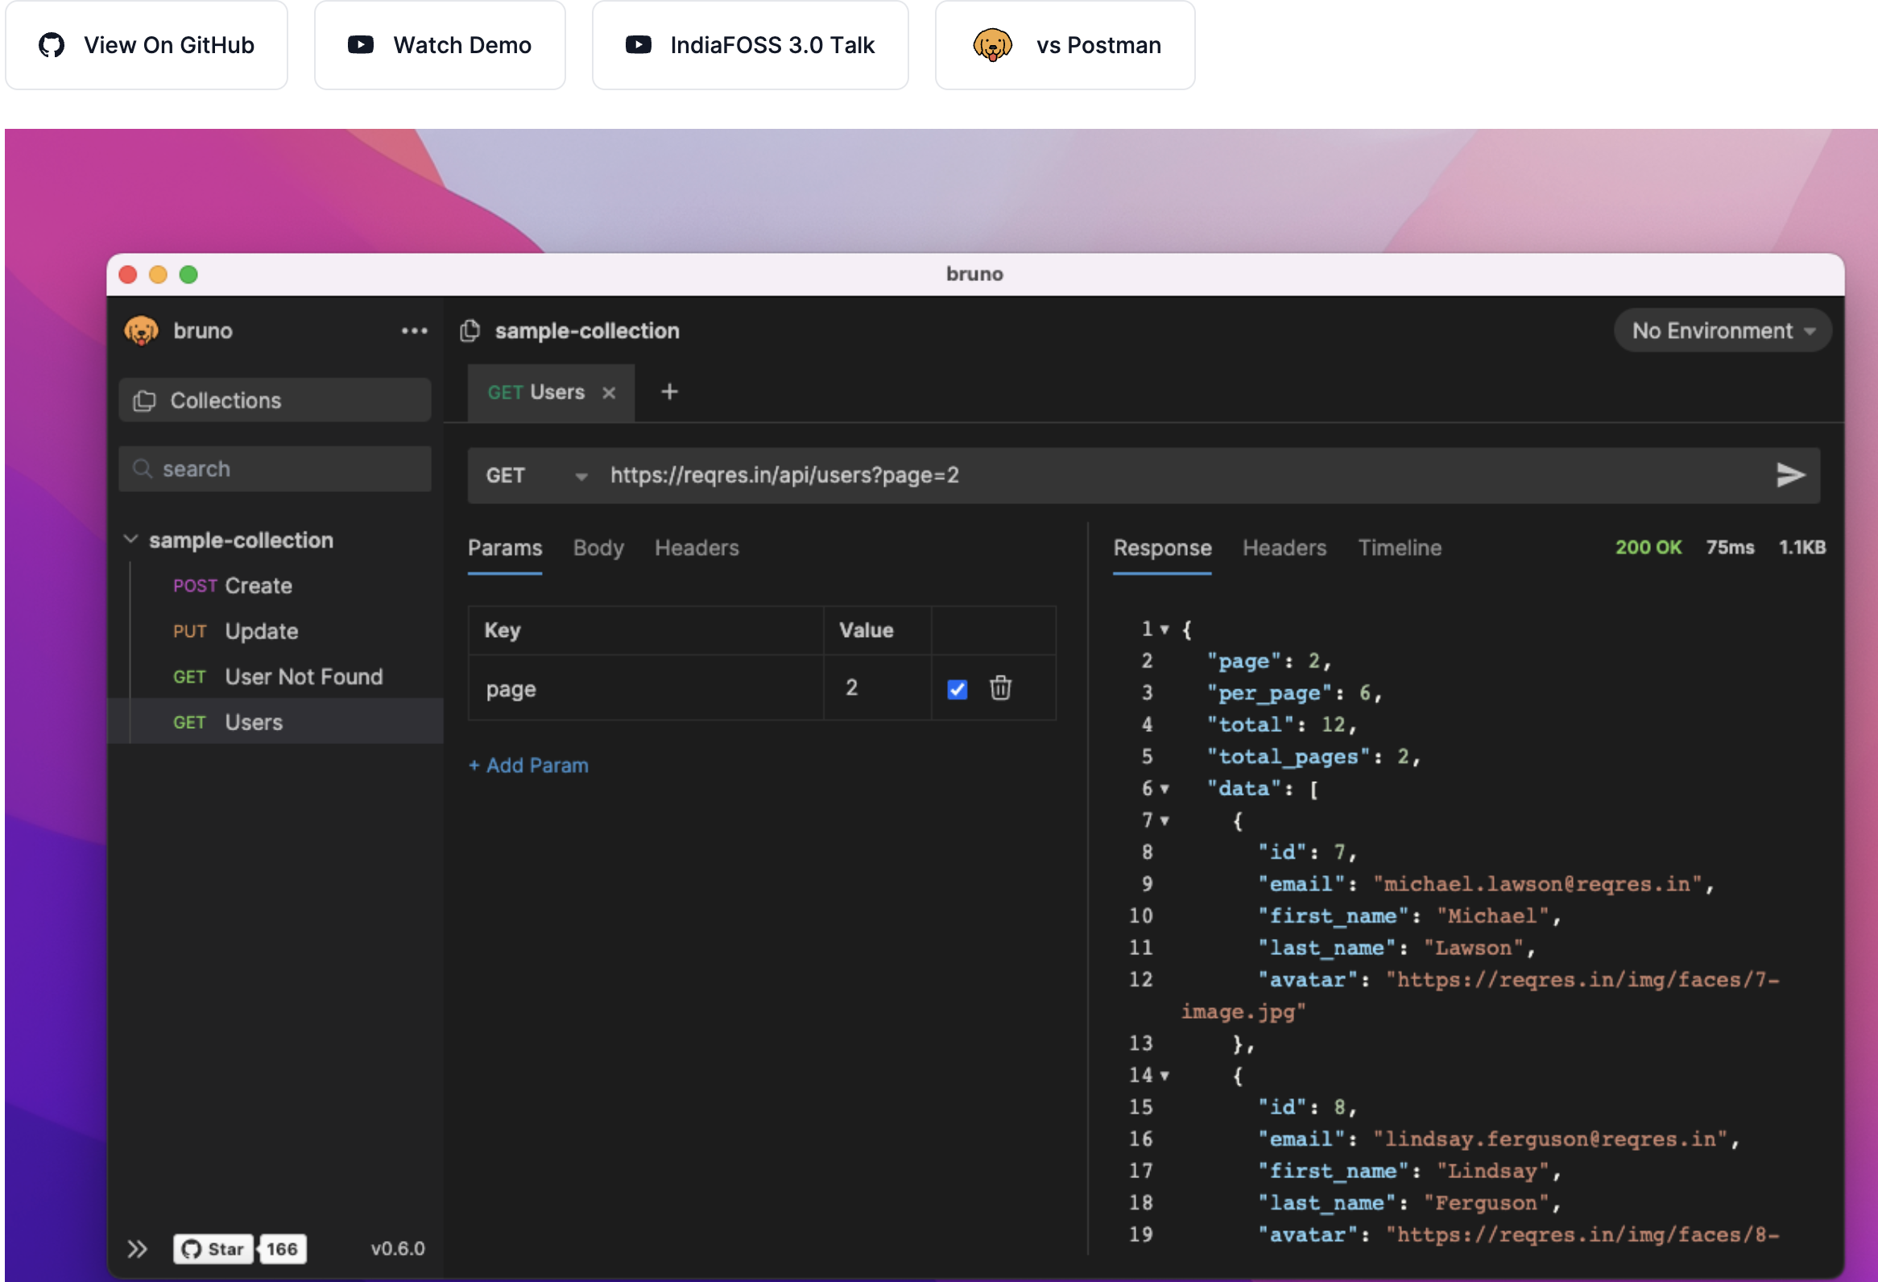Viewport: 1878px width, 1282px height.
Task: Click the 1.1KB response size
Action: coord(1801,547)
